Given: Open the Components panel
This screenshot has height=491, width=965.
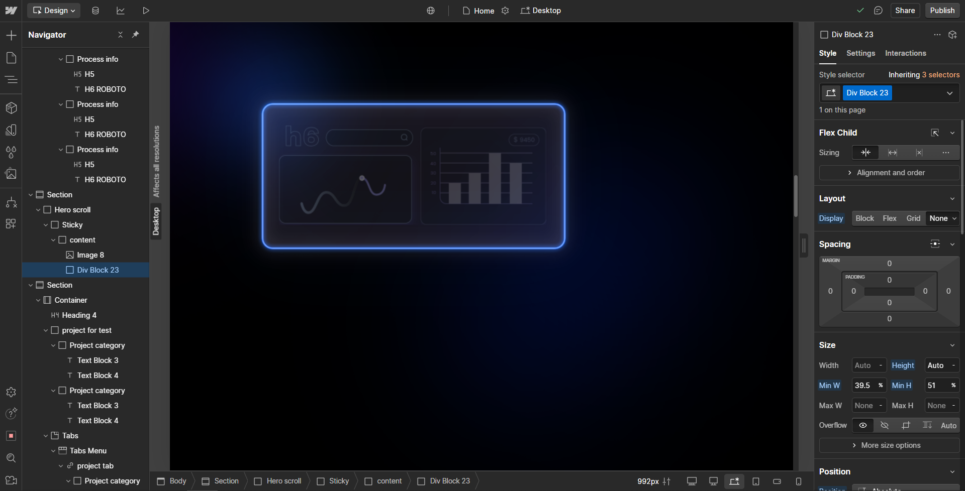Looking at the screenshot, I should 11,108.
